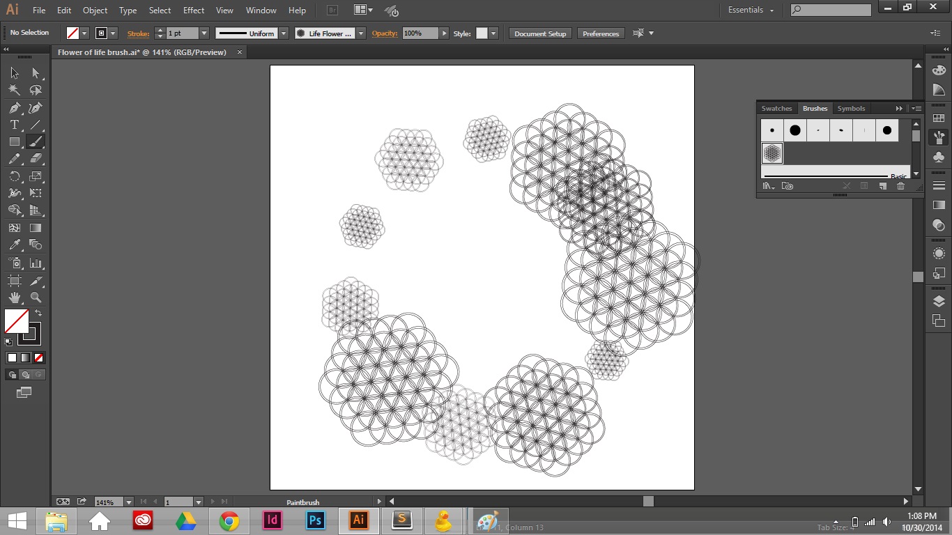This screenshot has height=535, width=952.
Task: Click the Preferences button
Action: tap(600, 33)
